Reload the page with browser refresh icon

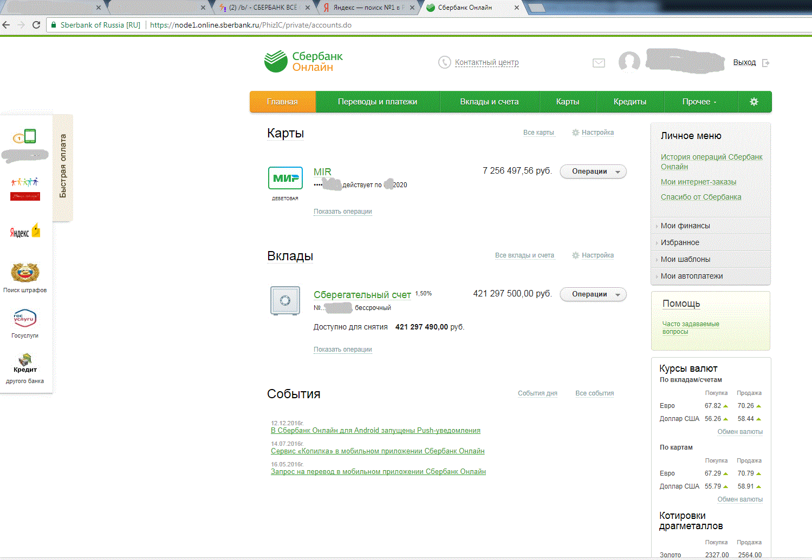pos(36,25)
